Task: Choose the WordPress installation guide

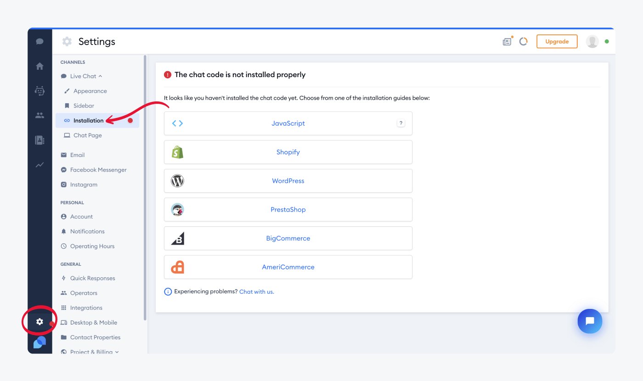Action: tap(288, 181)
